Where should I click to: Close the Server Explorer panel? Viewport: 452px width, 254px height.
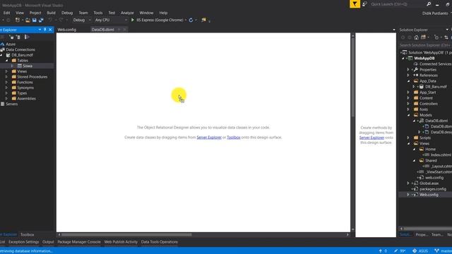pyautogui.click(x=50, y=30)
